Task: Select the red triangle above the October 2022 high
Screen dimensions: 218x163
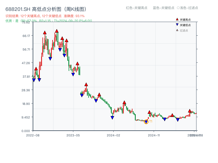Action: 45,32
